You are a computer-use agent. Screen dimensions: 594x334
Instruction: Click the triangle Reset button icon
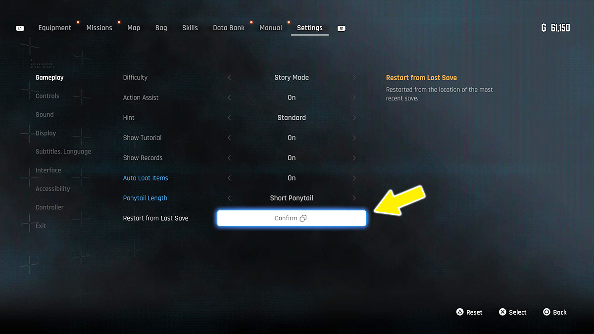pyautogui.click(x=460, y=312)
